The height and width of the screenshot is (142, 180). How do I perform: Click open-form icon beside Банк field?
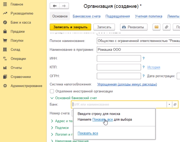[x=175, y=104]
